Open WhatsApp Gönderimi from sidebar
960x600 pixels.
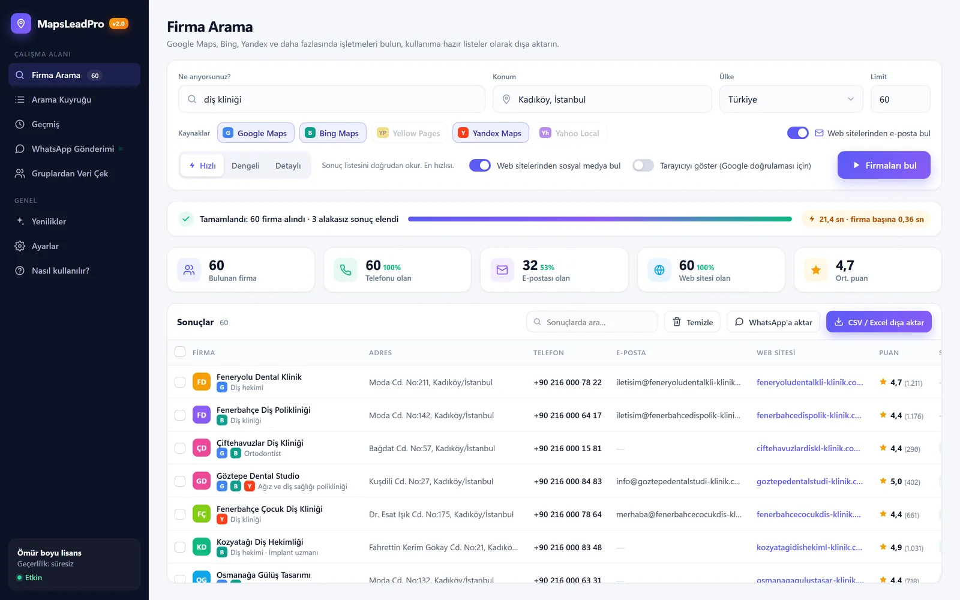pos(74,149)
